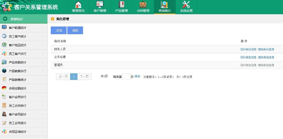Click the 合同区域统计 chart icon
283x139 pixels.
(x=4, y=131)
